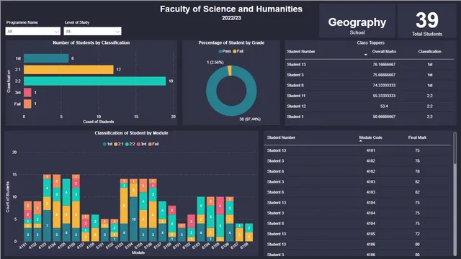Click the 38 (97.44%) donut data label
Viewport: 461px width, 259px height.
pyautogui.click(x=250, y=119)
